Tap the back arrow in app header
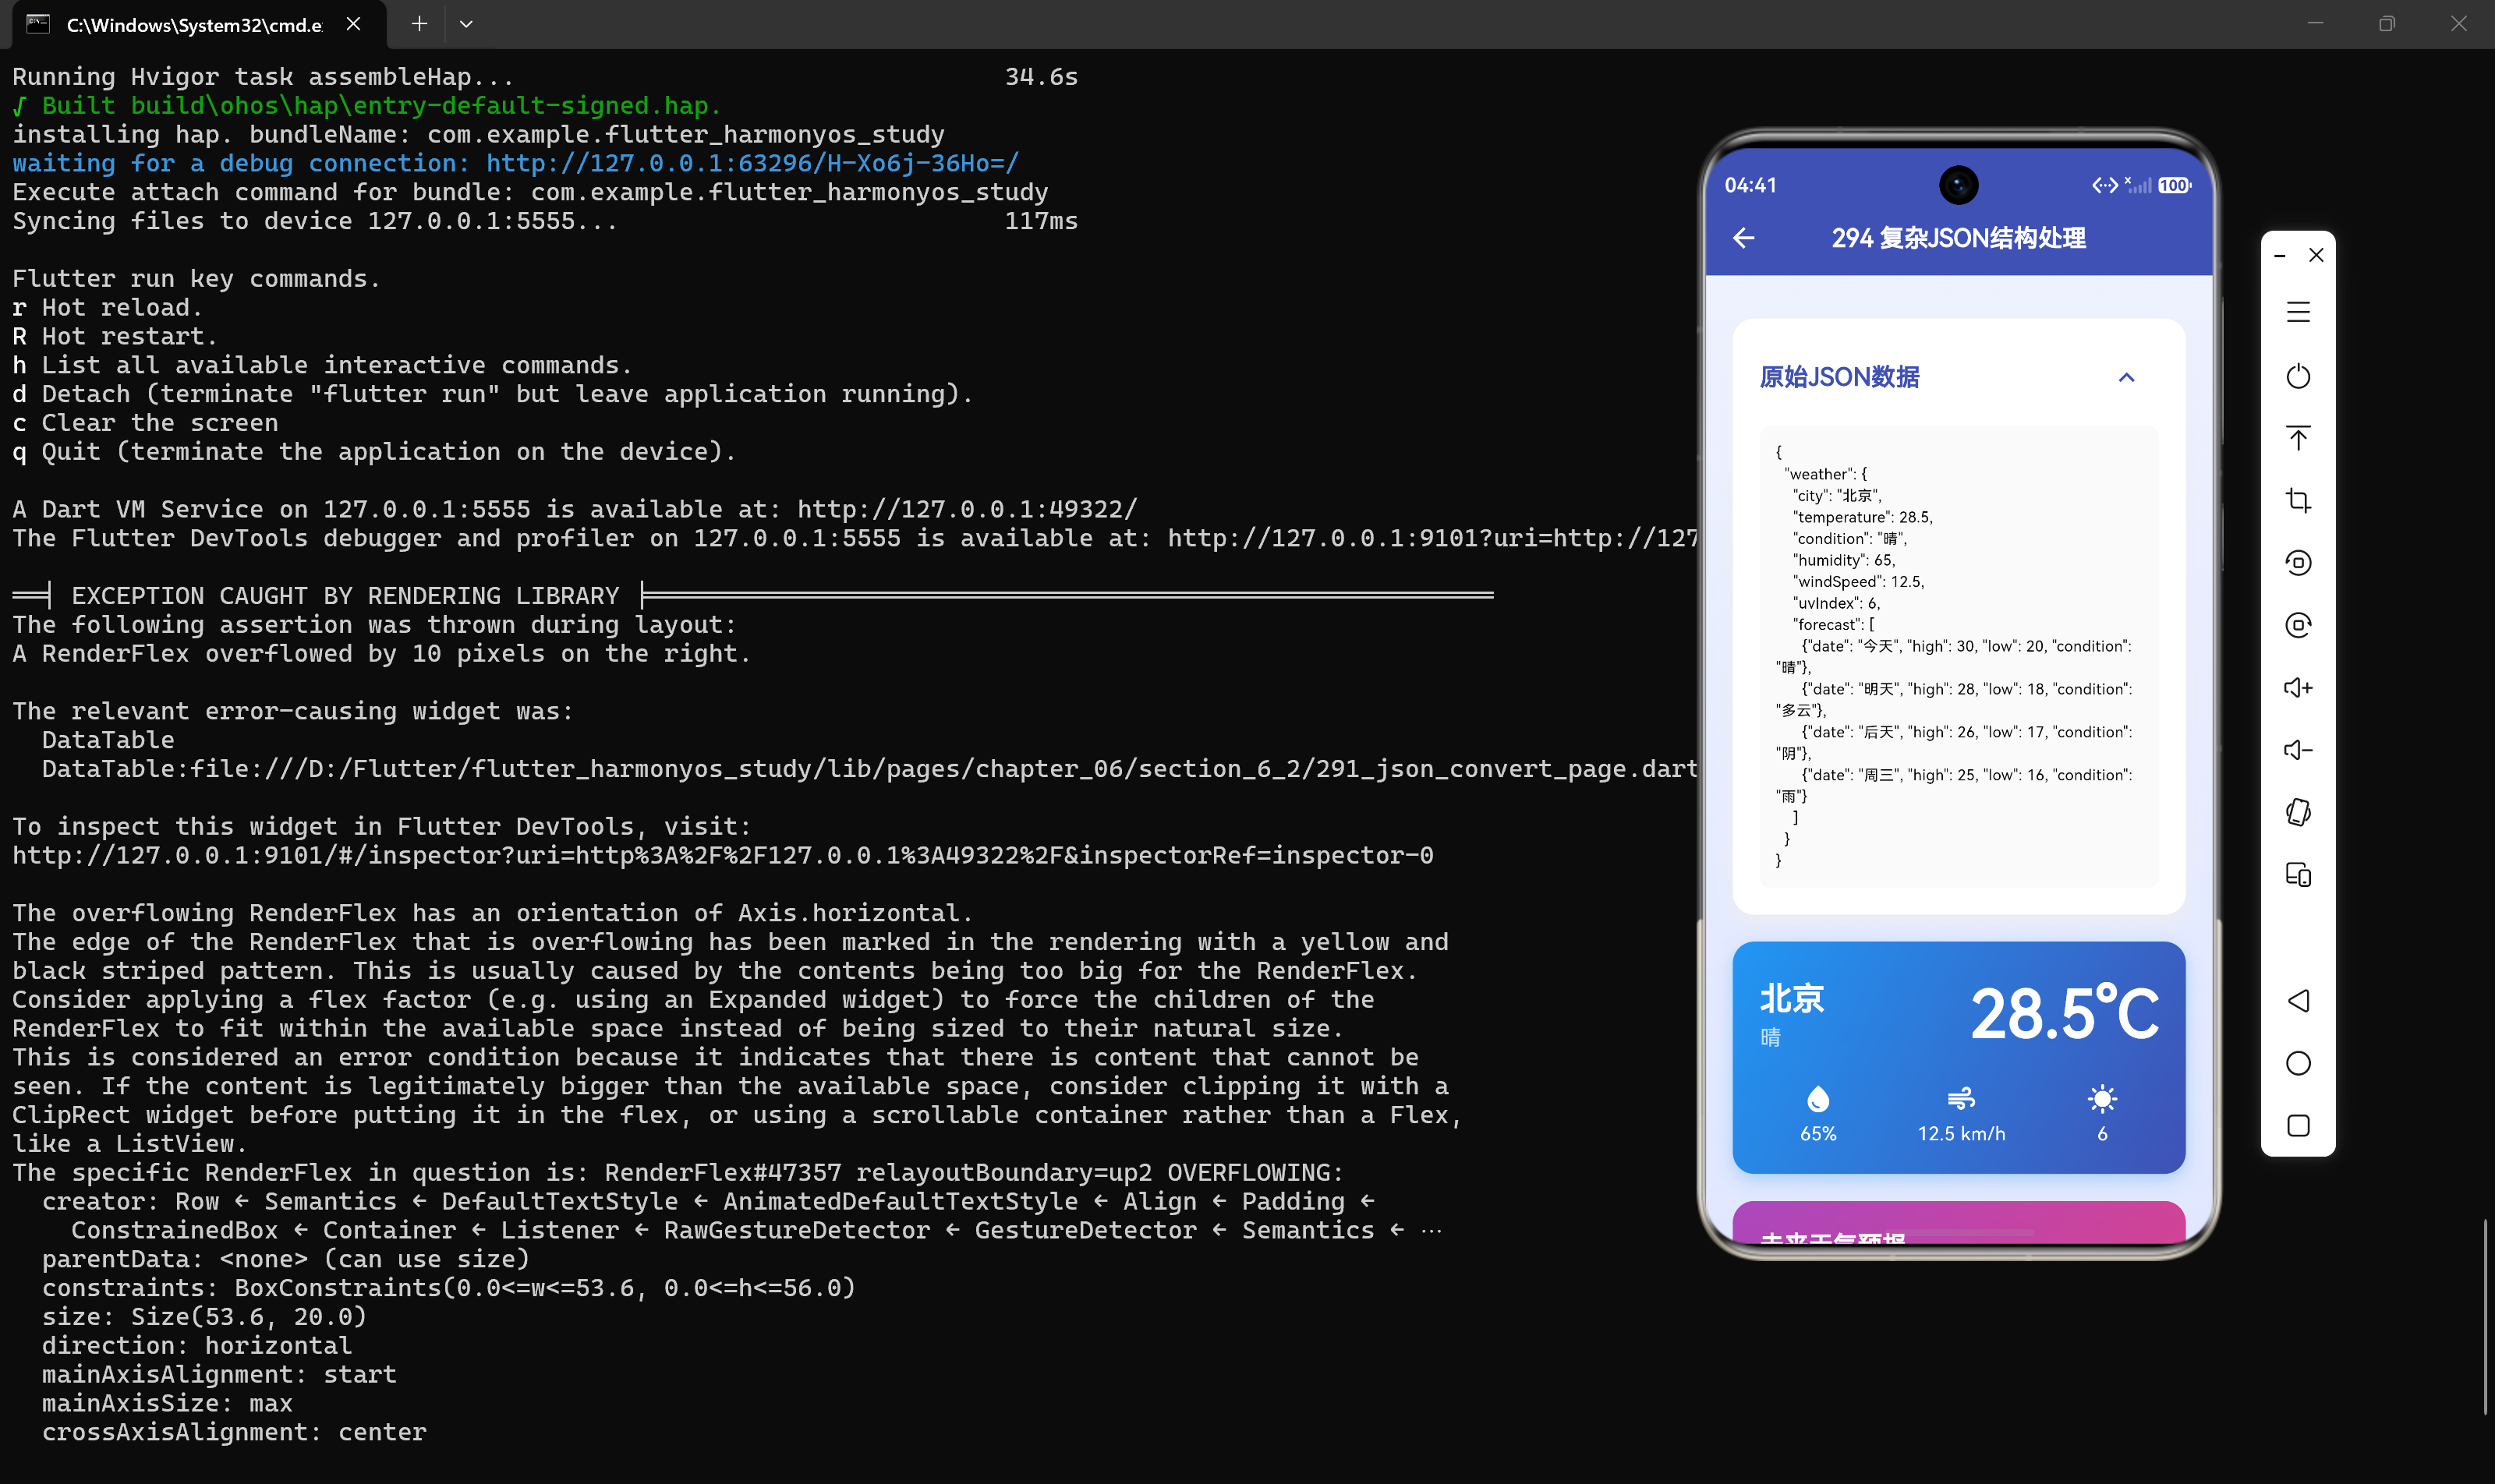The width and height of the screenshot is (2495, 1484). pos(1743,238)
